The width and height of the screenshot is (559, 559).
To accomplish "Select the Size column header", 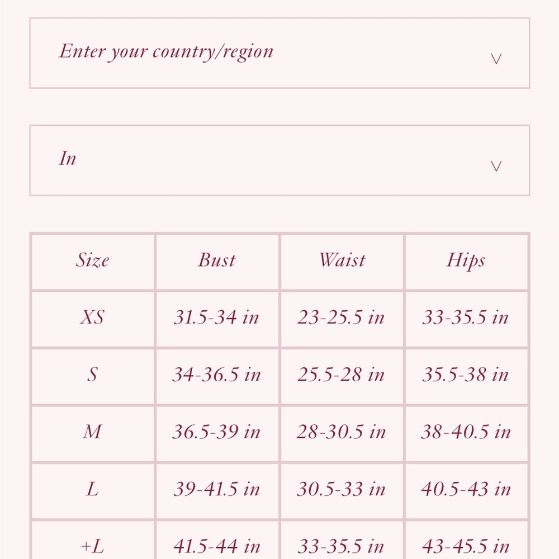I will coord(93,260).
